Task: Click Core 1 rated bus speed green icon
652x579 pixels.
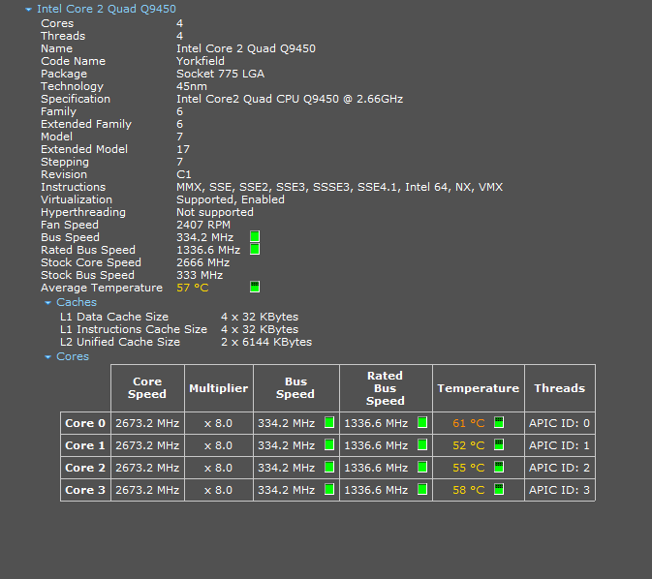Action: [x=422, y=444]
